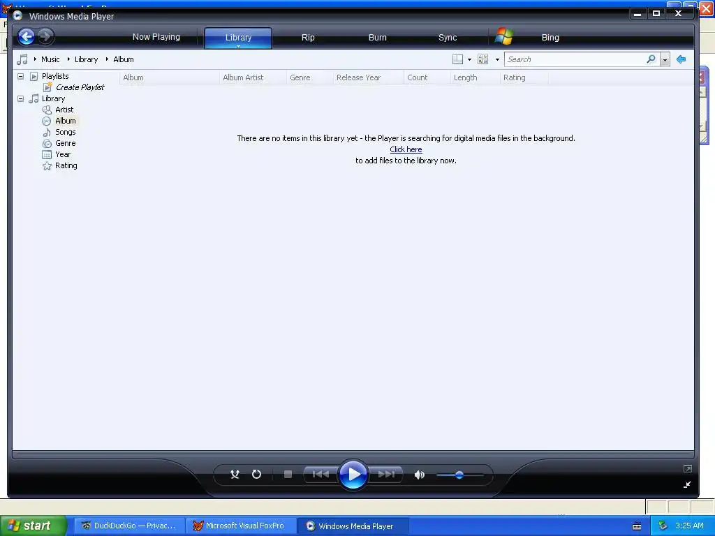The image size is (715, 536).
Task: Sort by the Count column header
Action: click(x=427, y=77)
